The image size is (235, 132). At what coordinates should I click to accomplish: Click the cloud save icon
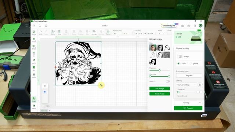point(46,26)
